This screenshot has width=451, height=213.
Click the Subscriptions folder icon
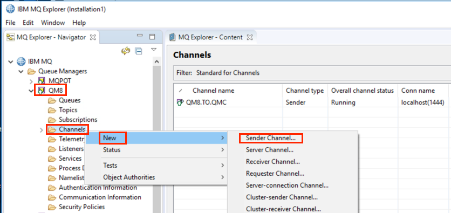pyautogui.click(x=52, y=120)
